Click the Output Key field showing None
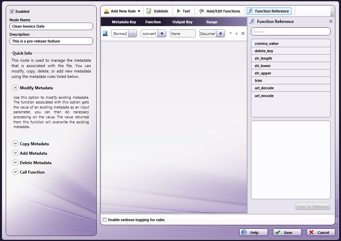This screenshot has height=241, width=341. tap(183, 33)
